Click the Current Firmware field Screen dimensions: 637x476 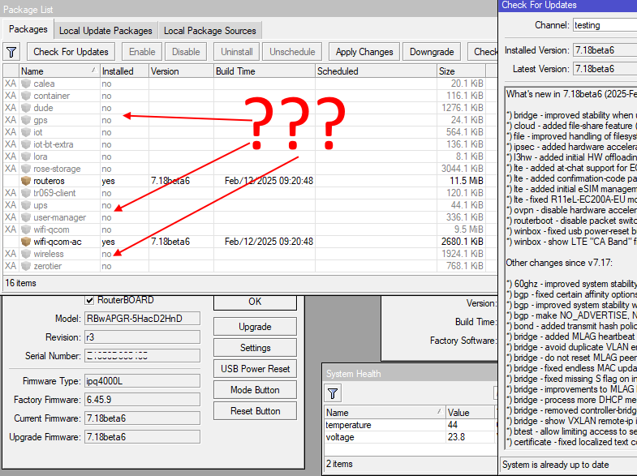pyautogui.click(x=142, y=418)
